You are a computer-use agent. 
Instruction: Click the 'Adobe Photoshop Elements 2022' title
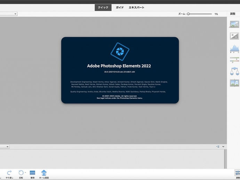tap(119, 66)
